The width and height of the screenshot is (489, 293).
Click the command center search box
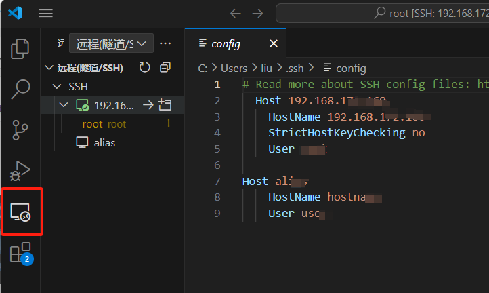[x=383, y=13]
